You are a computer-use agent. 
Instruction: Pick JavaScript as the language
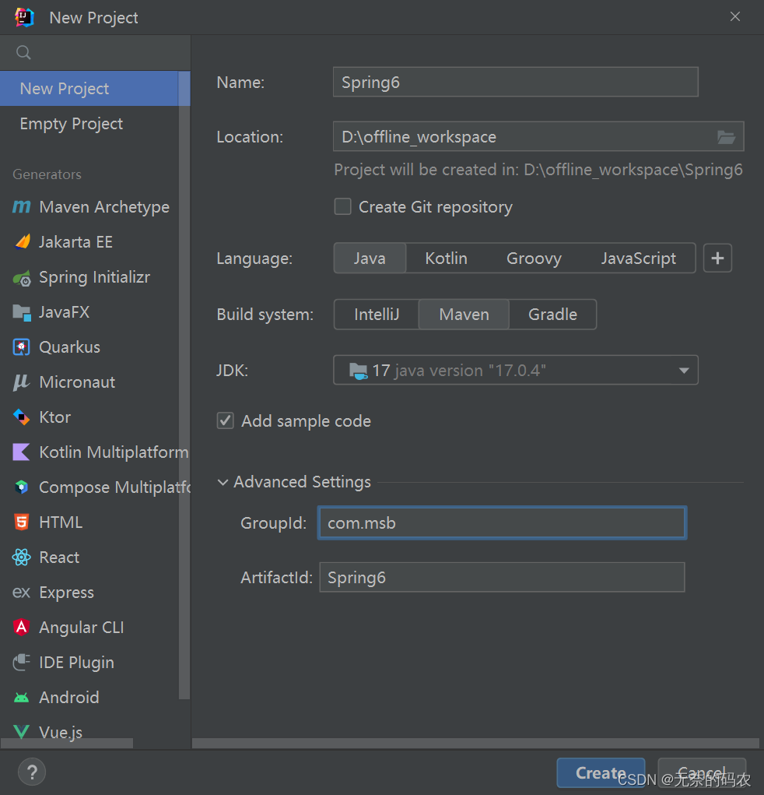639,258
